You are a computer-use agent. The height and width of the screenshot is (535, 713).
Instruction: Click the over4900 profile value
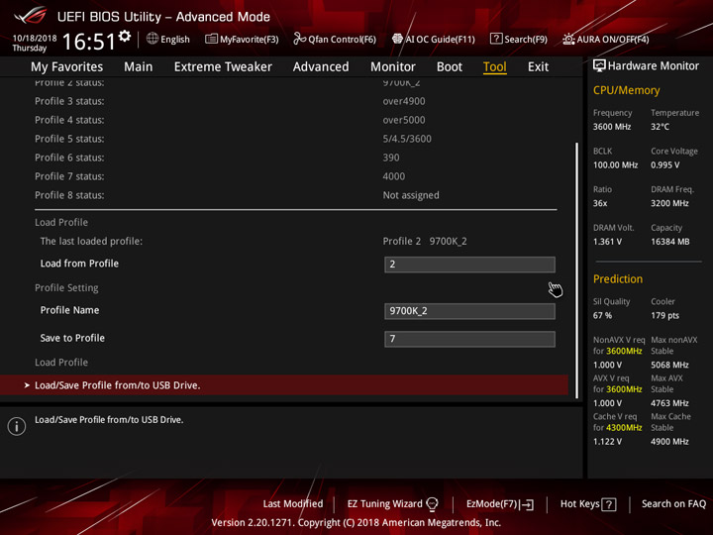[x=404, y=101]
